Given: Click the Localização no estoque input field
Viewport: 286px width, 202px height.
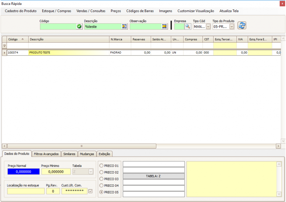Looking at the screenshot, I should point(26,191).
